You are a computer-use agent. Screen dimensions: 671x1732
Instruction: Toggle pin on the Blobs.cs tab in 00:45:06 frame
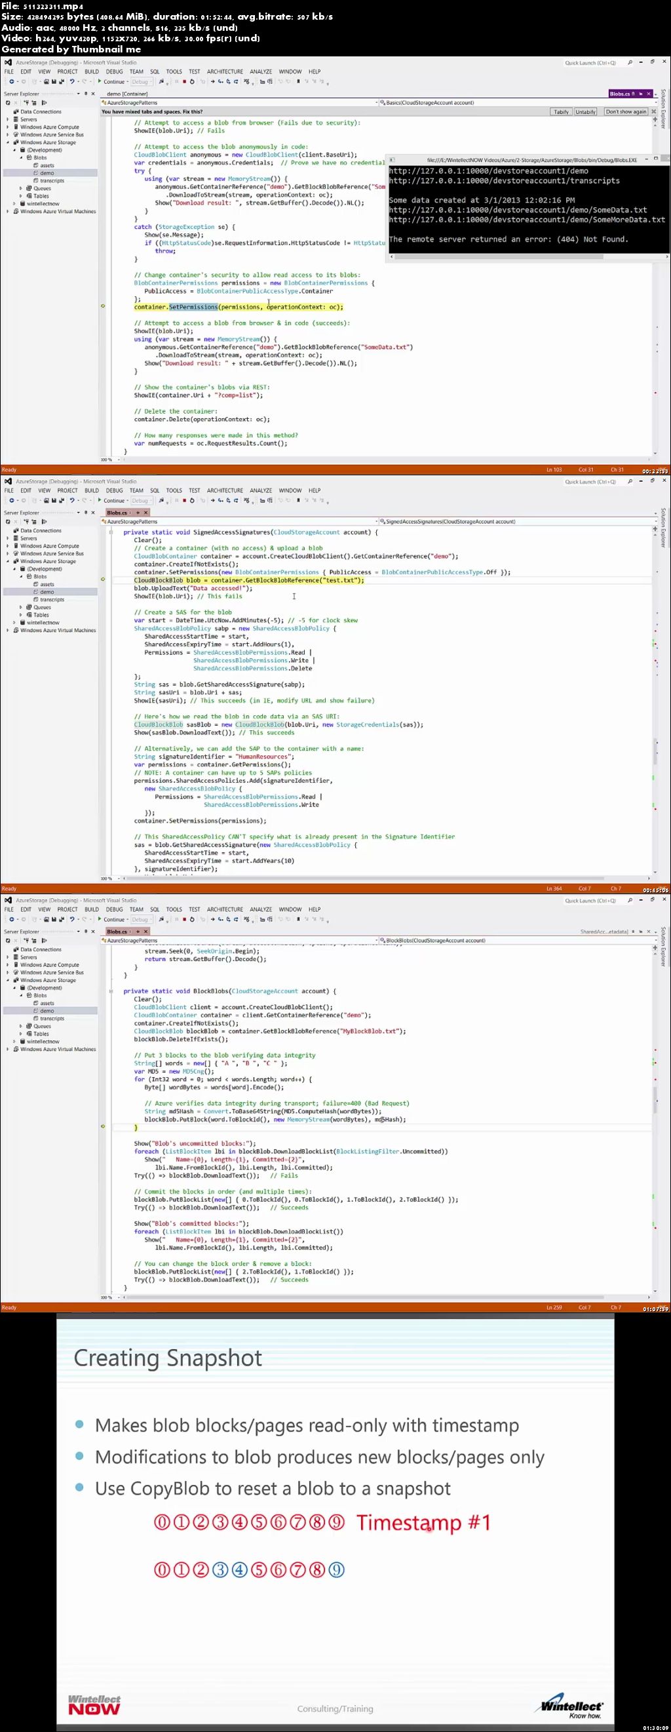pyautogui.click(x=137, y=513)
